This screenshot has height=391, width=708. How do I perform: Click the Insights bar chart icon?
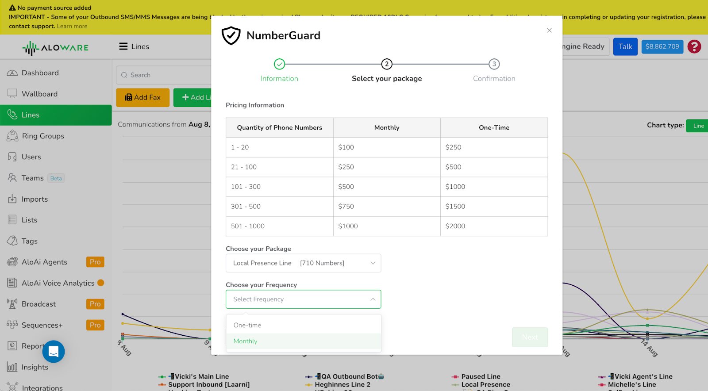click(12, 367)
